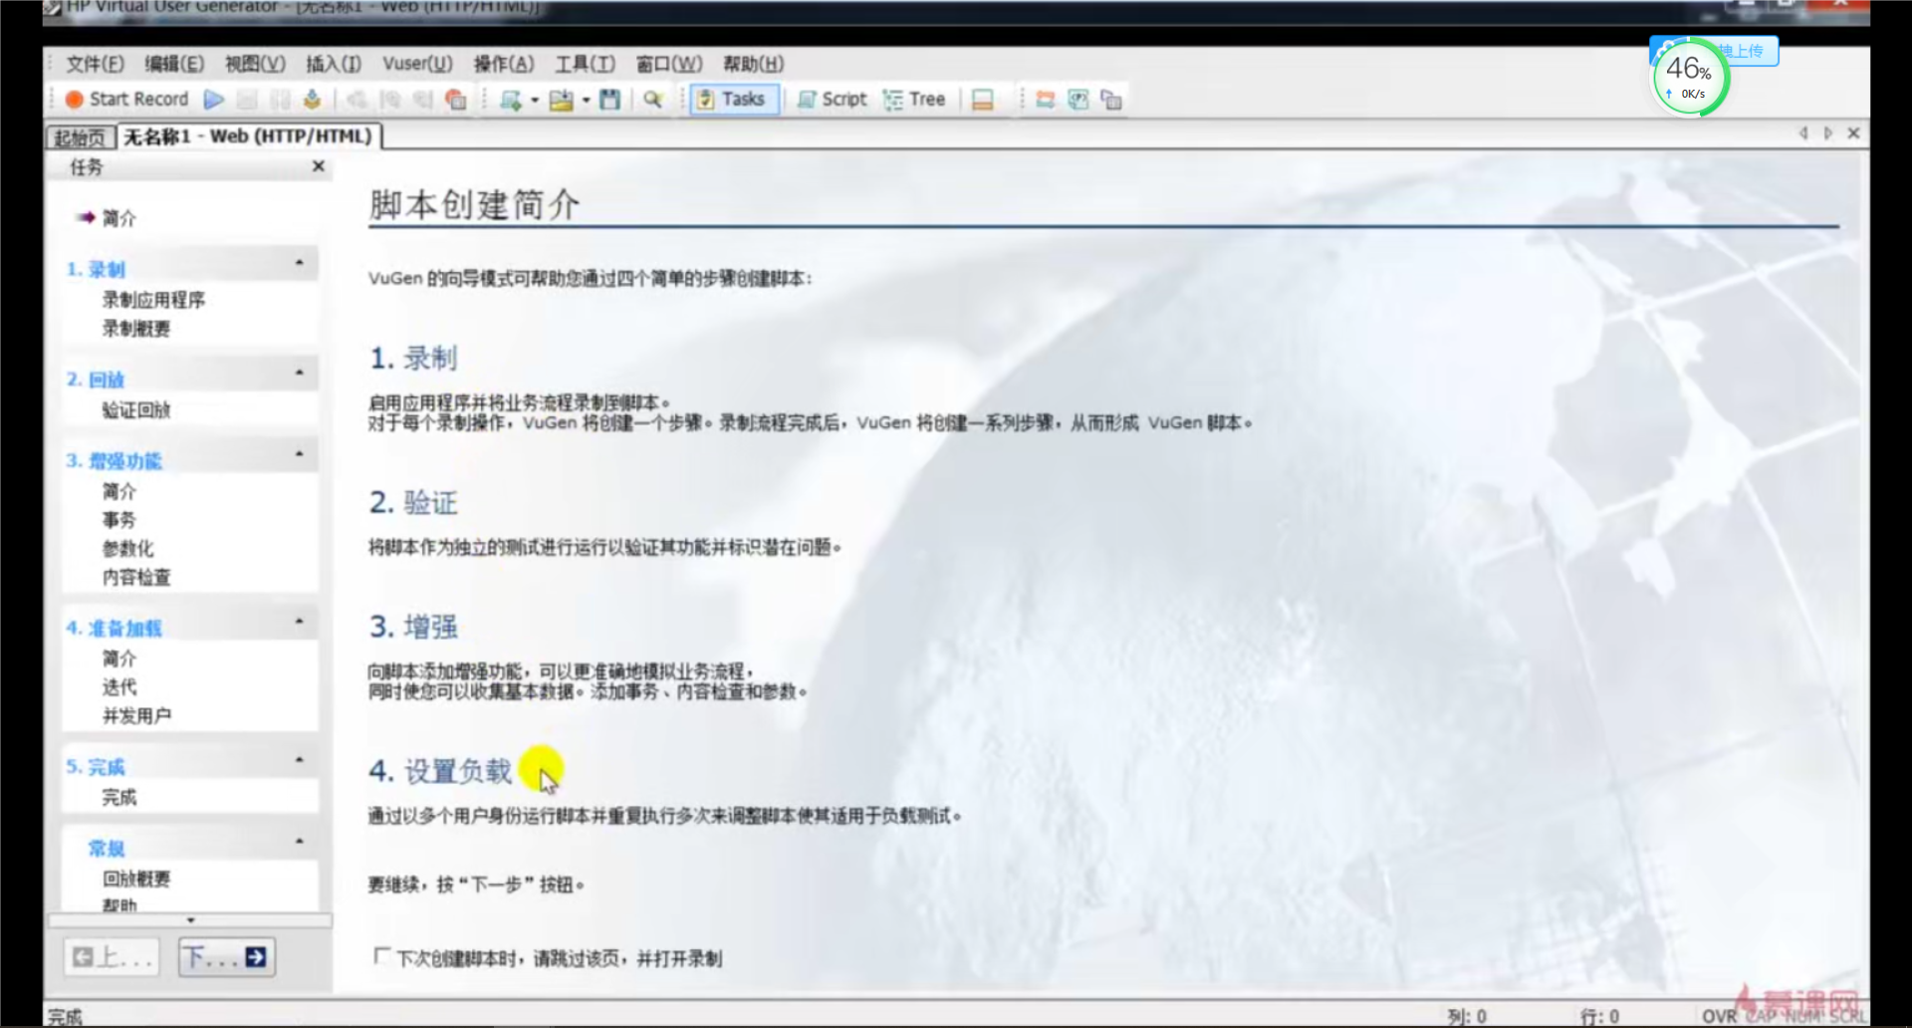The width and height of the screenshot is (1912, 1028).
Task: Open the 录制应用程序 task
Action: [x=153, y=300]
